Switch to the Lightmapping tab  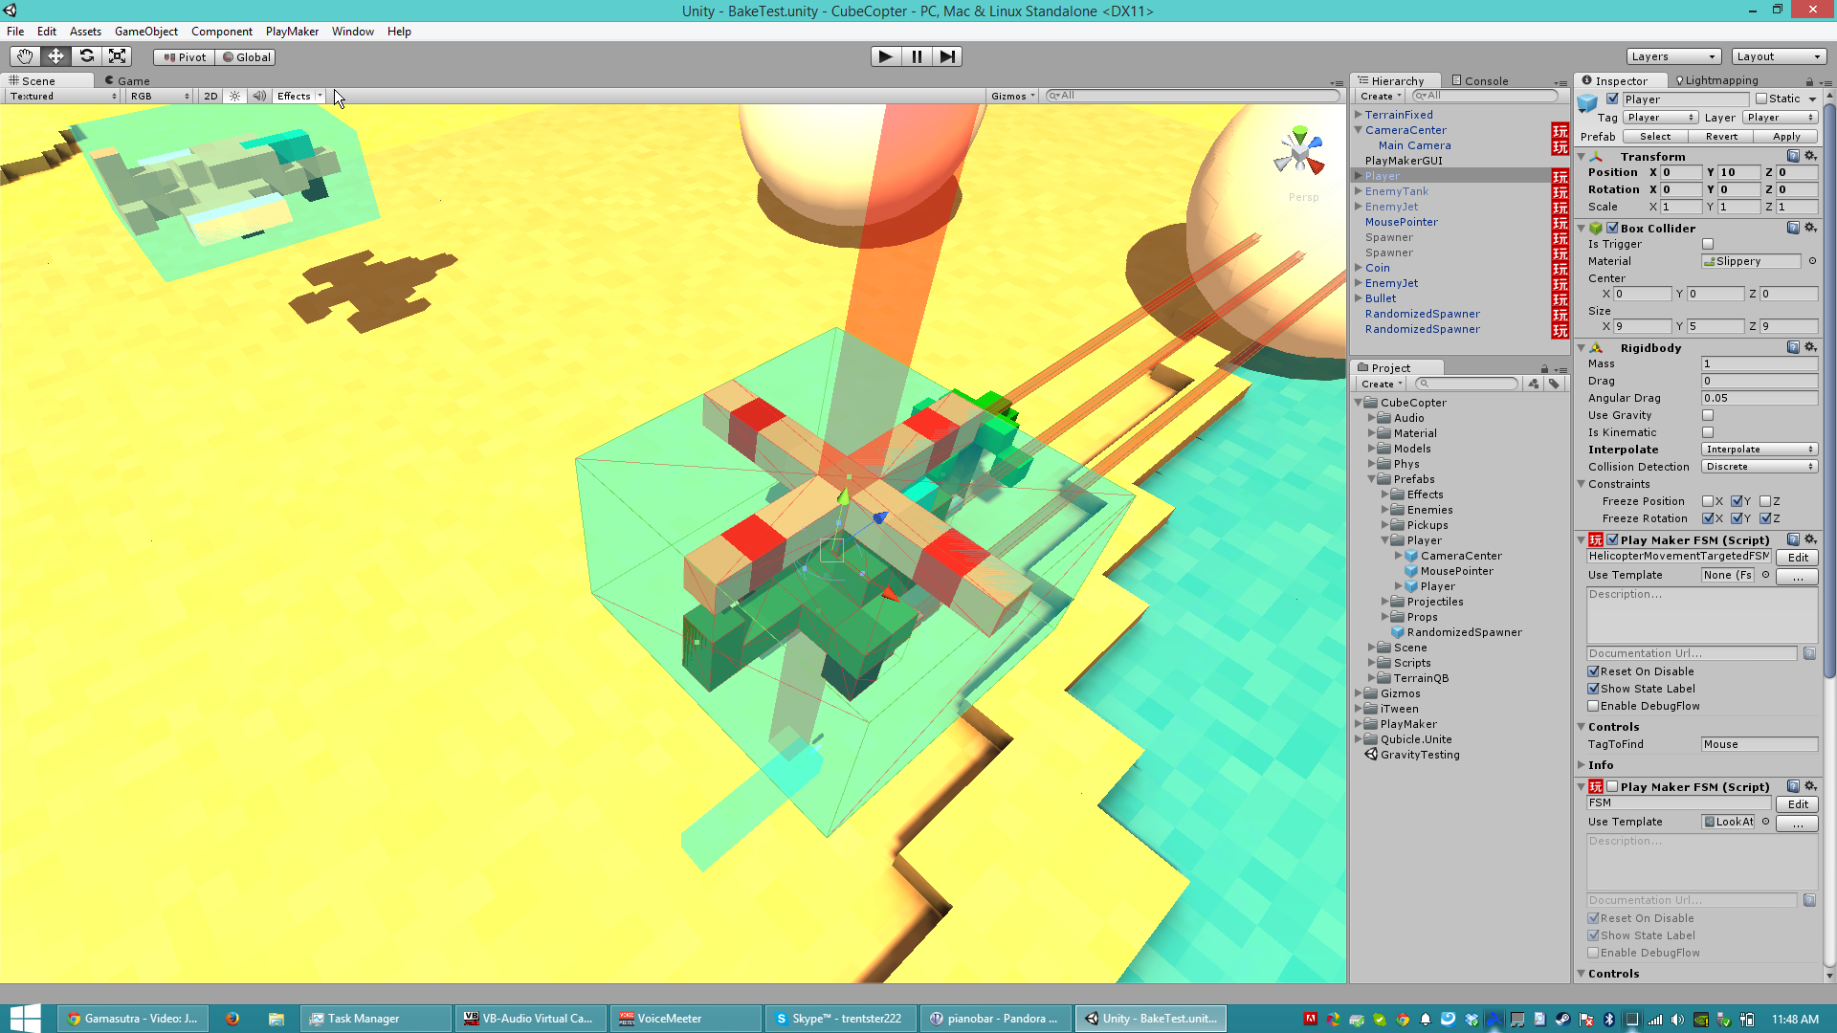tap(1715, 81)
